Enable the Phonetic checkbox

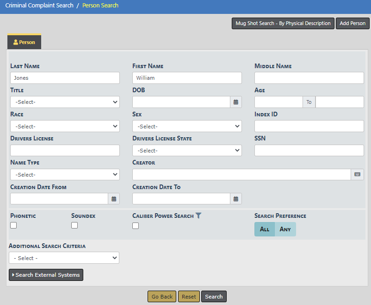tap(13, 225)
